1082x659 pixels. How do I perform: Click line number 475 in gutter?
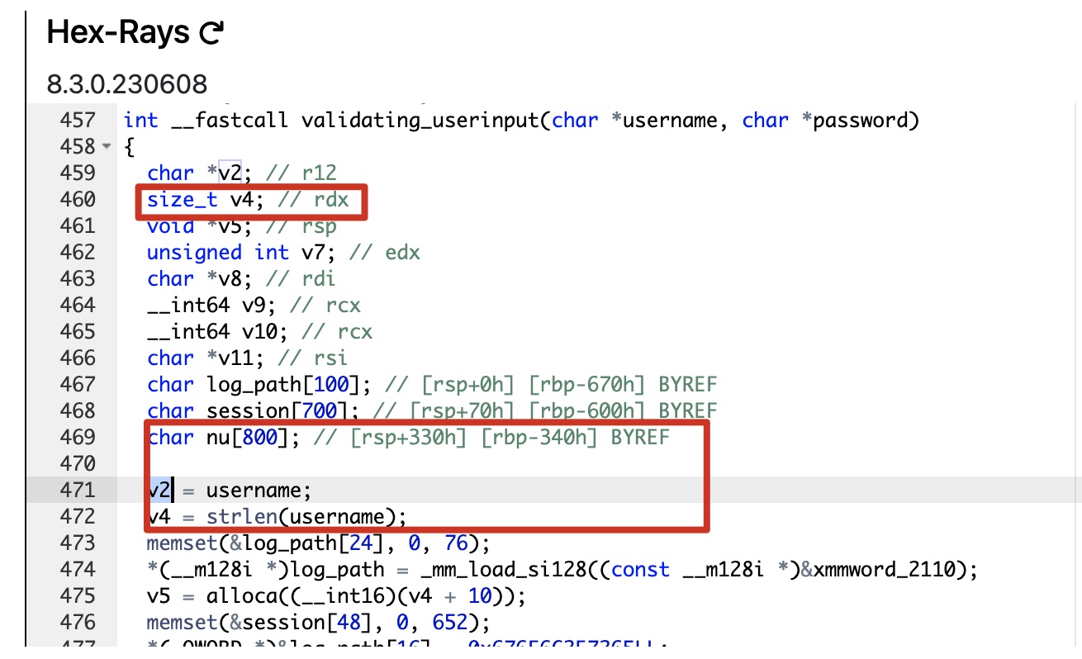point(78,596)
